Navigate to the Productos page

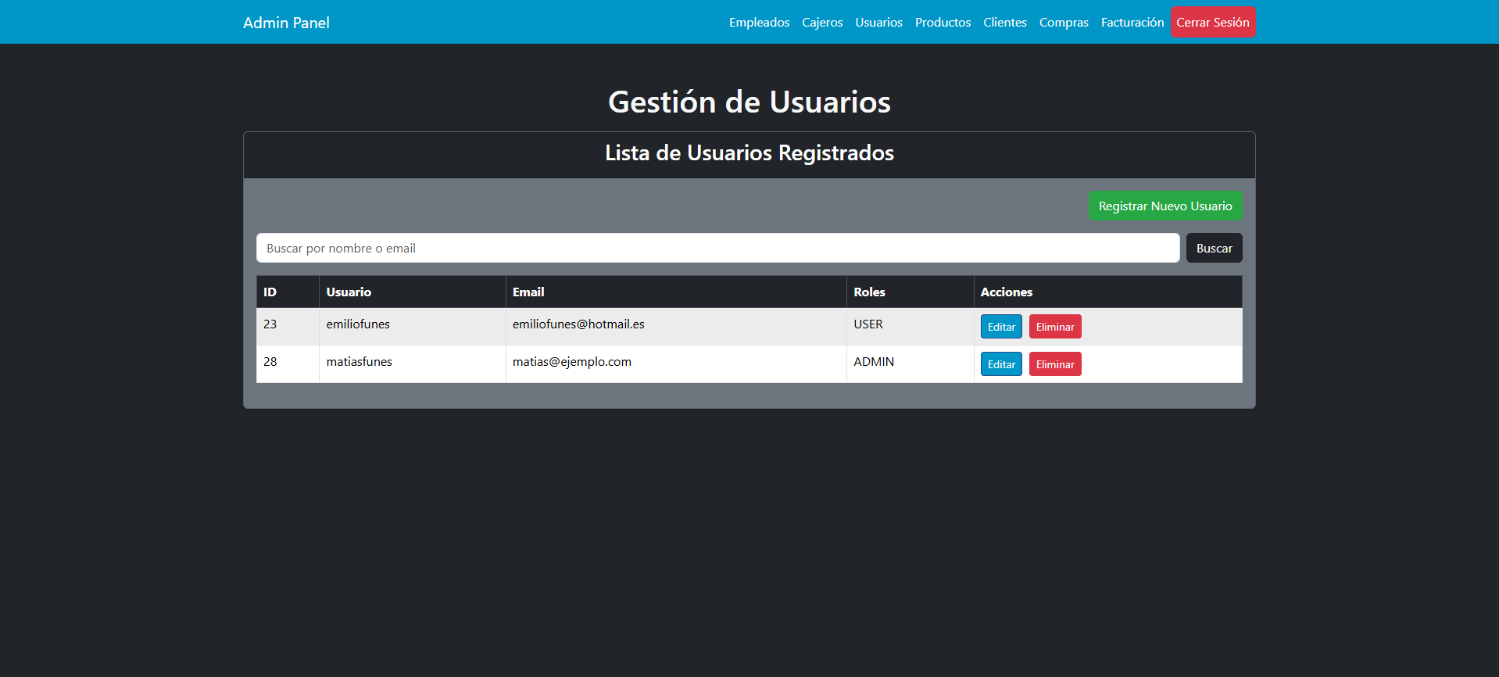pyautogui.click(x=943, y=23)
